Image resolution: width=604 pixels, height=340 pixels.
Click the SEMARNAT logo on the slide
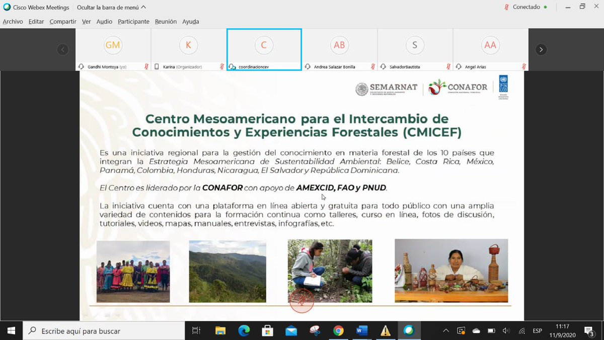[386, 89]
